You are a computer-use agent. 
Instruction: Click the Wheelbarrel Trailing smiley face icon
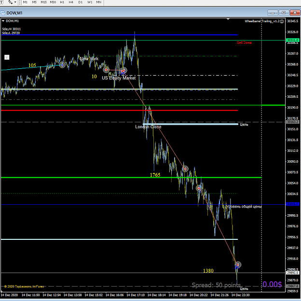click(x=282, y=21)
